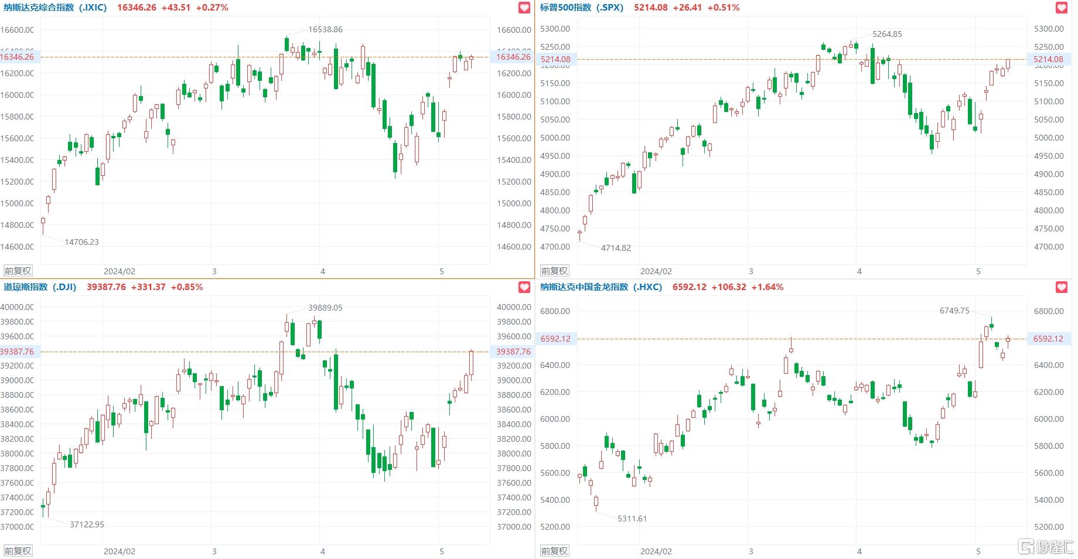Click the 16538.86 high label in .IXIC chart
The image size is (1078, 559).
(x=326, y=29)
